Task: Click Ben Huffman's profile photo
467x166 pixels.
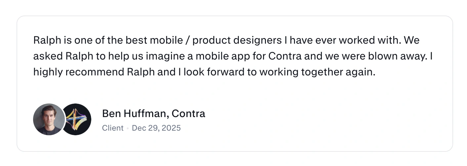Action: click(x=49, y=119)
